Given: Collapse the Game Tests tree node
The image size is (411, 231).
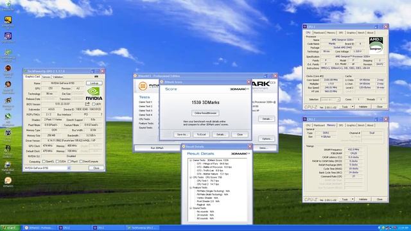Looking at the screenshot, I should [191, 160].
